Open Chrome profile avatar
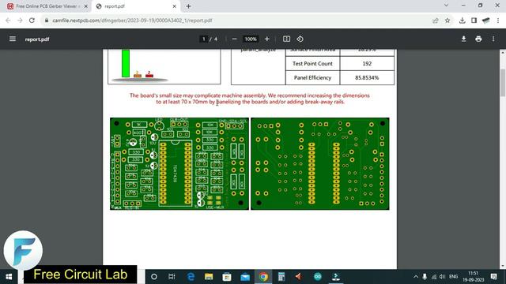The height and width of the screenshot is (284, 506). [485, 21]
